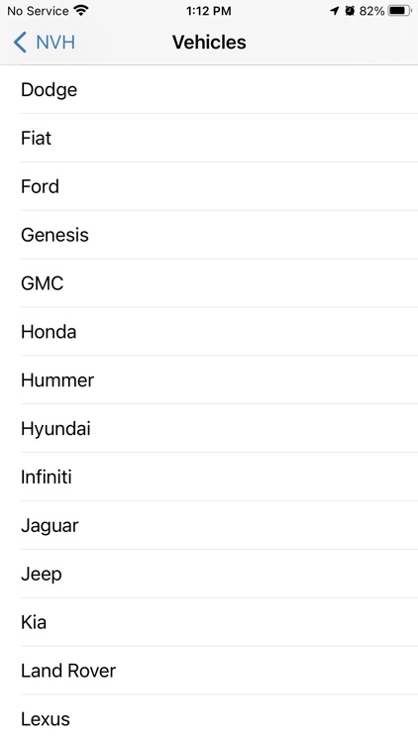418x743 pixels.
Task: Tap the battery icon in status bar
Action: (400, 11)
